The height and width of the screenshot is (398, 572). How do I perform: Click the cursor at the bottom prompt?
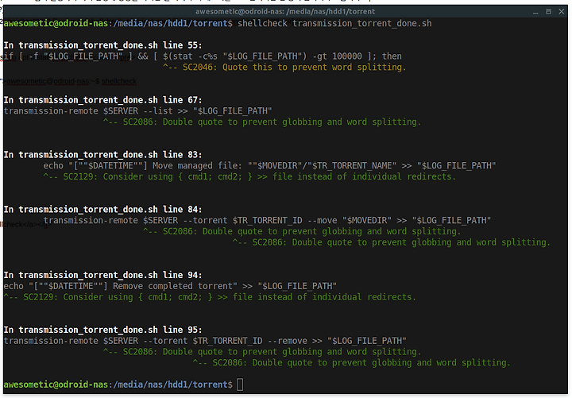[240, 384]
